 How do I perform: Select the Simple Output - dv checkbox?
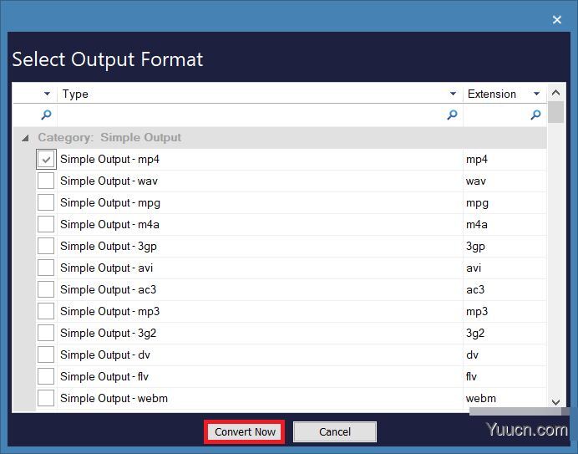(x=46, y=355)
